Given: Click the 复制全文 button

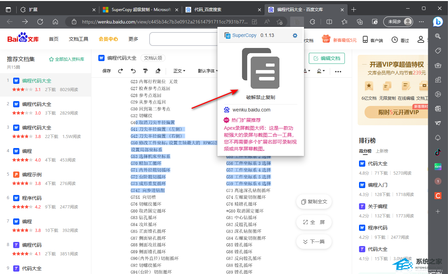Looking at the screenshot, I should pyautogui.click(x=314, y=202).
